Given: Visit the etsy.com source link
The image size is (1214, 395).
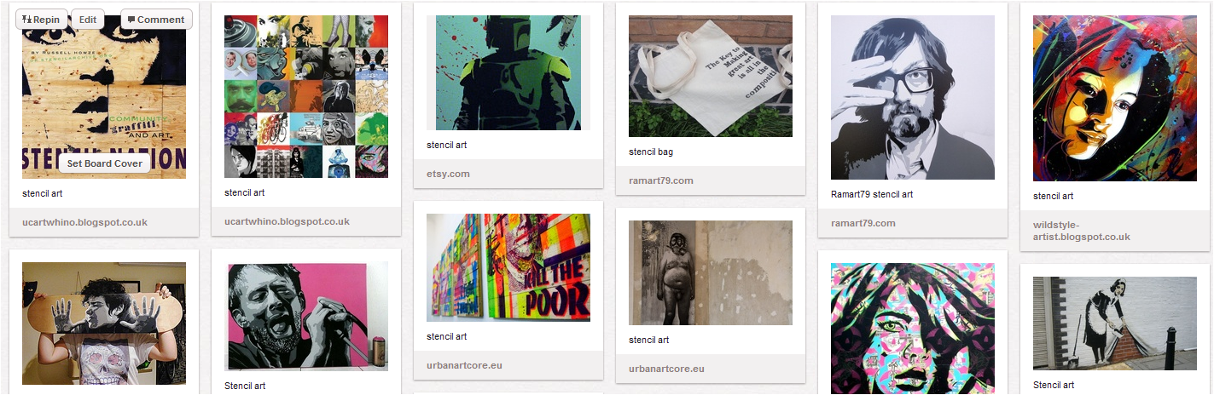Looking at the screenshot, I should coord(448,174).
